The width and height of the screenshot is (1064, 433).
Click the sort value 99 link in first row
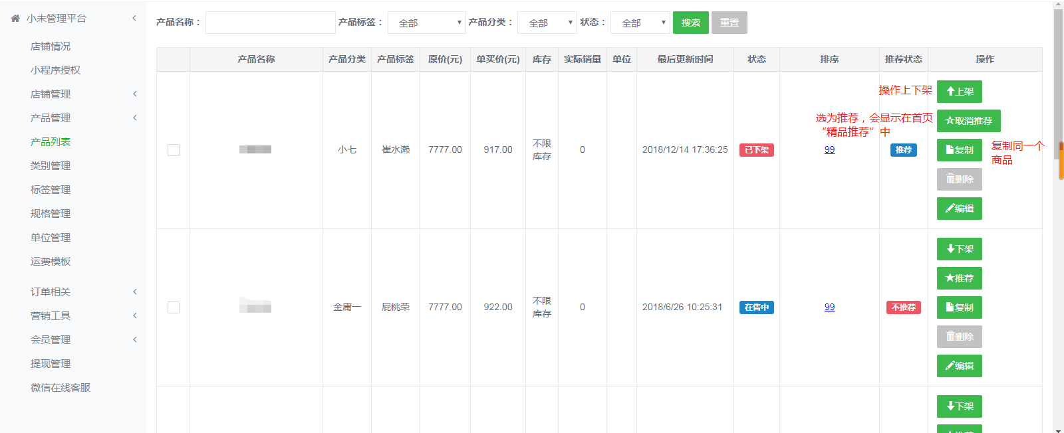click(829, 150)
